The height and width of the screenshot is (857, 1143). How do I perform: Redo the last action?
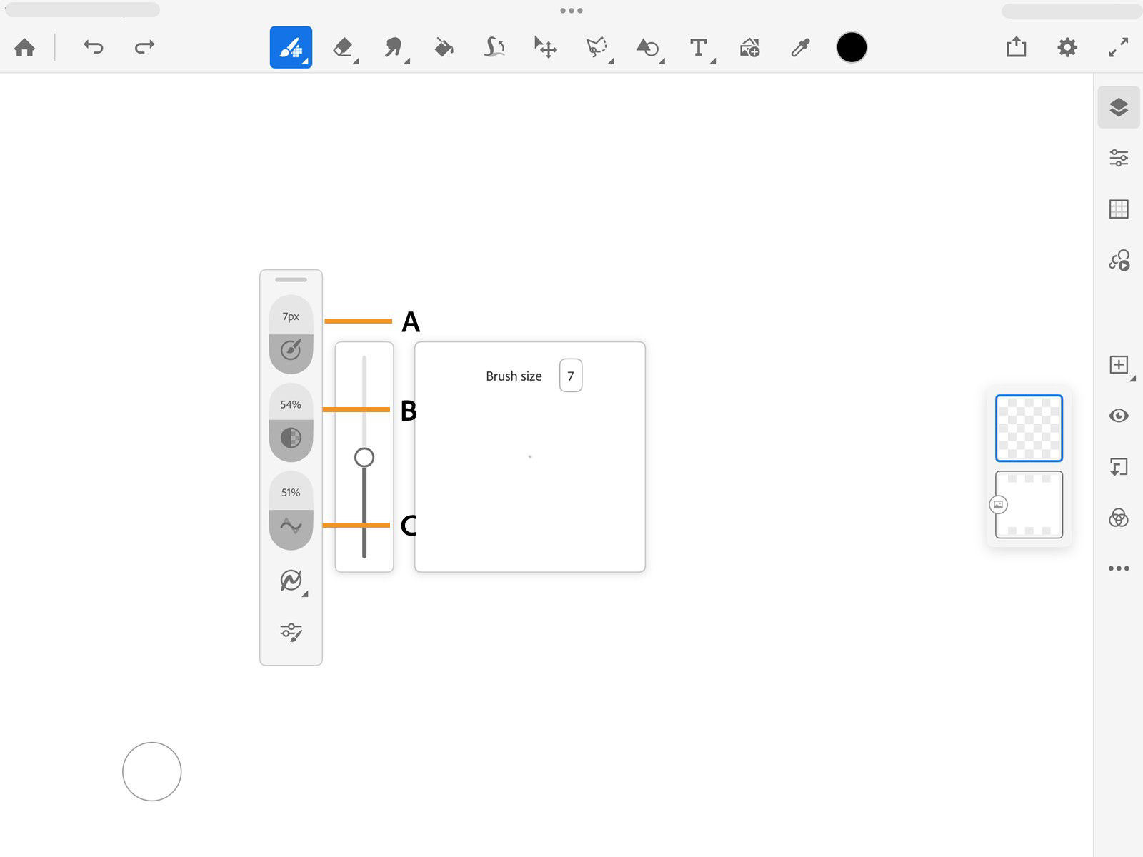(x=144, y=48)
